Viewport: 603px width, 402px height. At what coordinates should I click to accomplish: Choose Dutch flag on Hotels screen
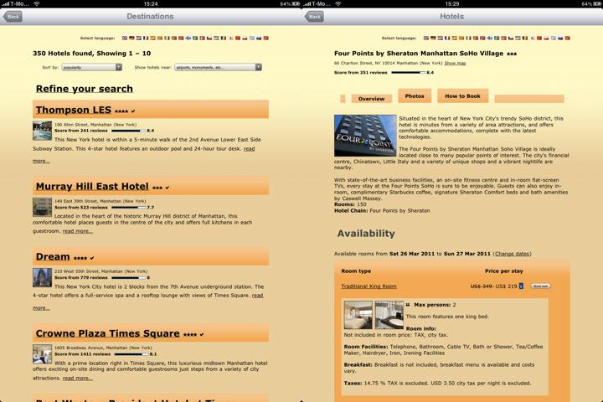pyautogui.click(x=440, y=38)
